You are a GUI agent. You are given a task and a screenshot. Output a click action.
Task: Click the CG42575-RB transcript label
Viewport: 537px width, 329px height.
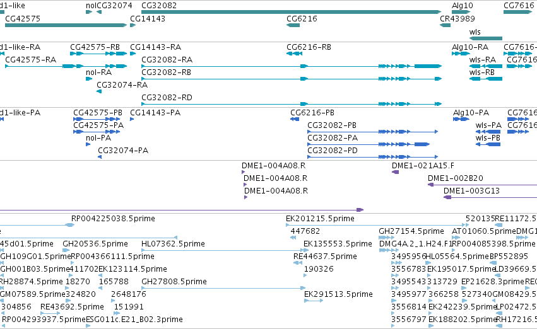(x=95, y=47)
